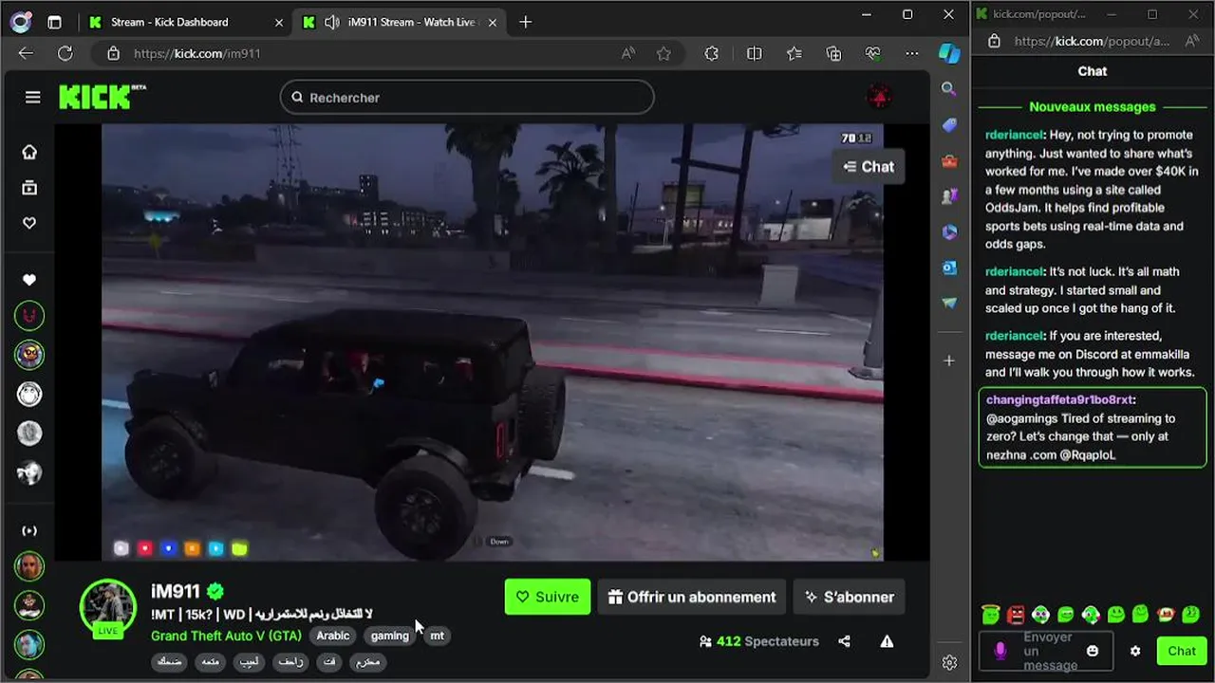Screen dimensions: 1215x683
Task: Open a new browser tab
Action: pos(526,22)
